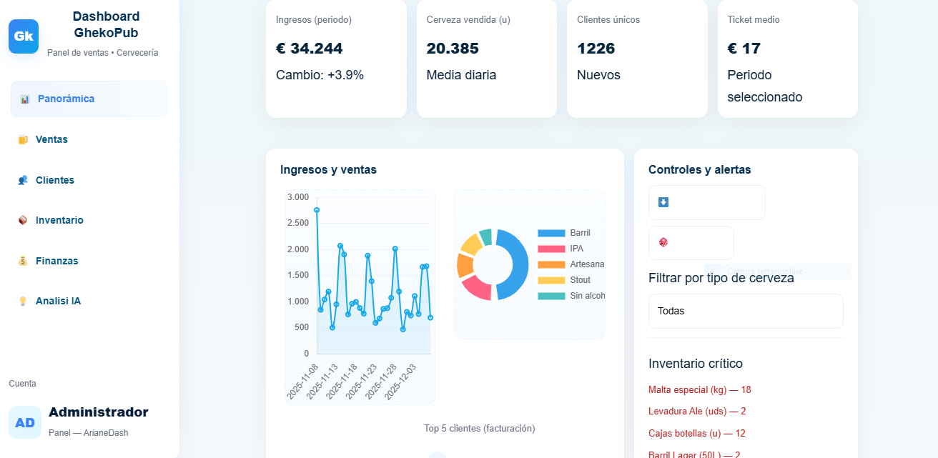Screen dimensions: 938x458
Task: Click the AD administrator avatar
Action: (25, 422)
